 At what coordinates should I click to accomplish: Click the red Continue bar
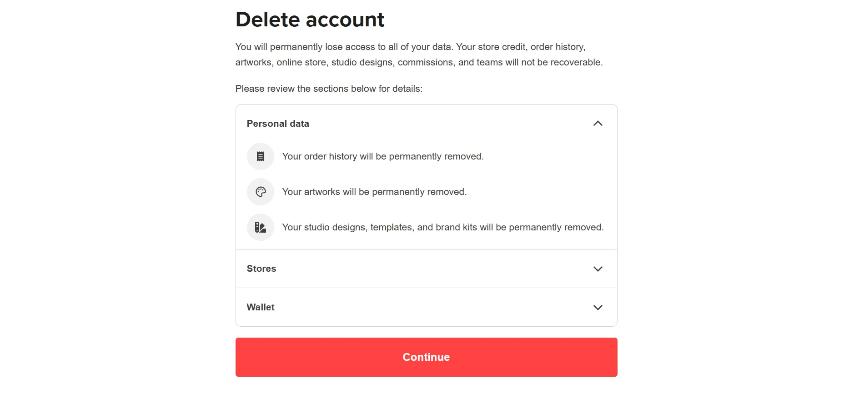pyautogui.click(x=426, y=357)
